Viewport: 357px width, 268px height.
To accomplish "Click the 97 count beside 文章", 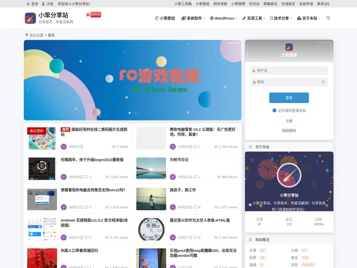I will pyautogui.click(x=263, y=251).
